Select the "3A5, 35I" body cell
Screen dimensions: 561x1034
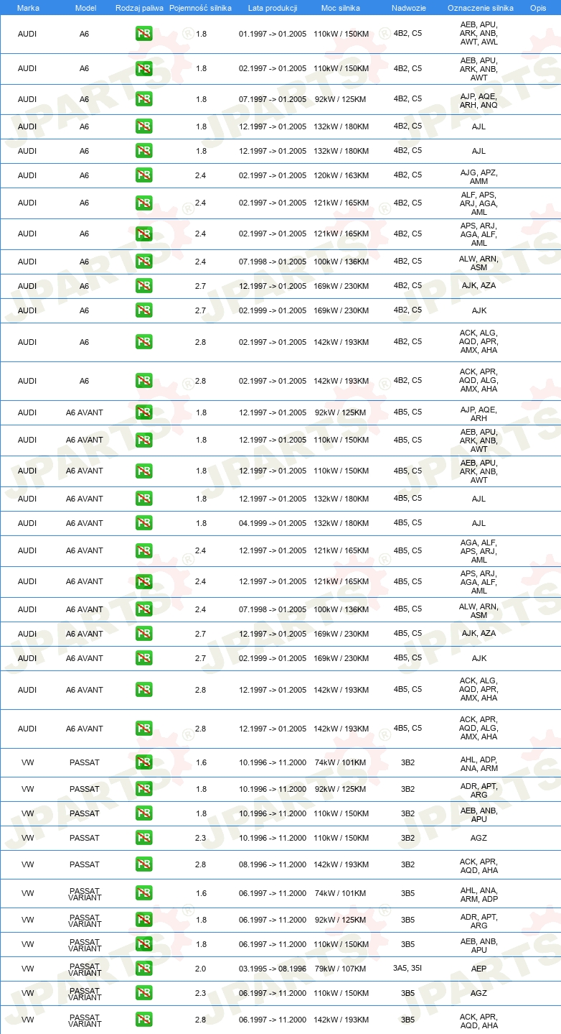(407, 969)
